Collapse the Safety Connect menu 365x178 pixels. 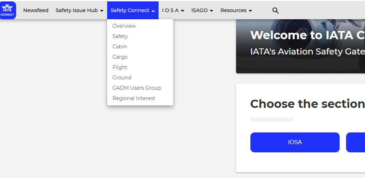click(x=133, y=10)
